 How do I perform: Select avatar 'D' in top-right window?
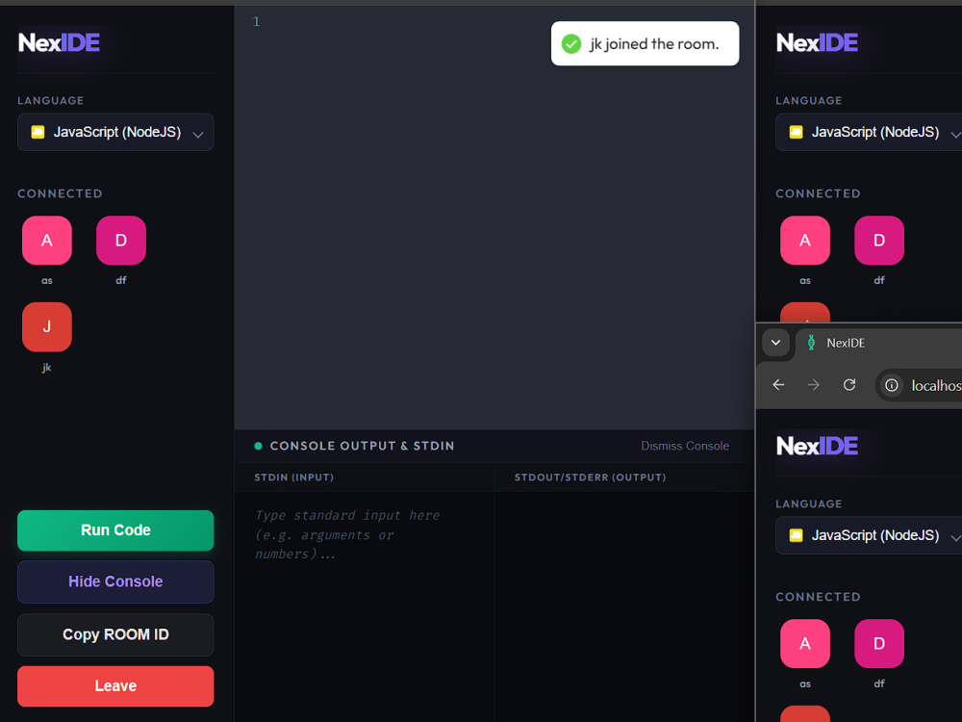click(x=879, y=240)
